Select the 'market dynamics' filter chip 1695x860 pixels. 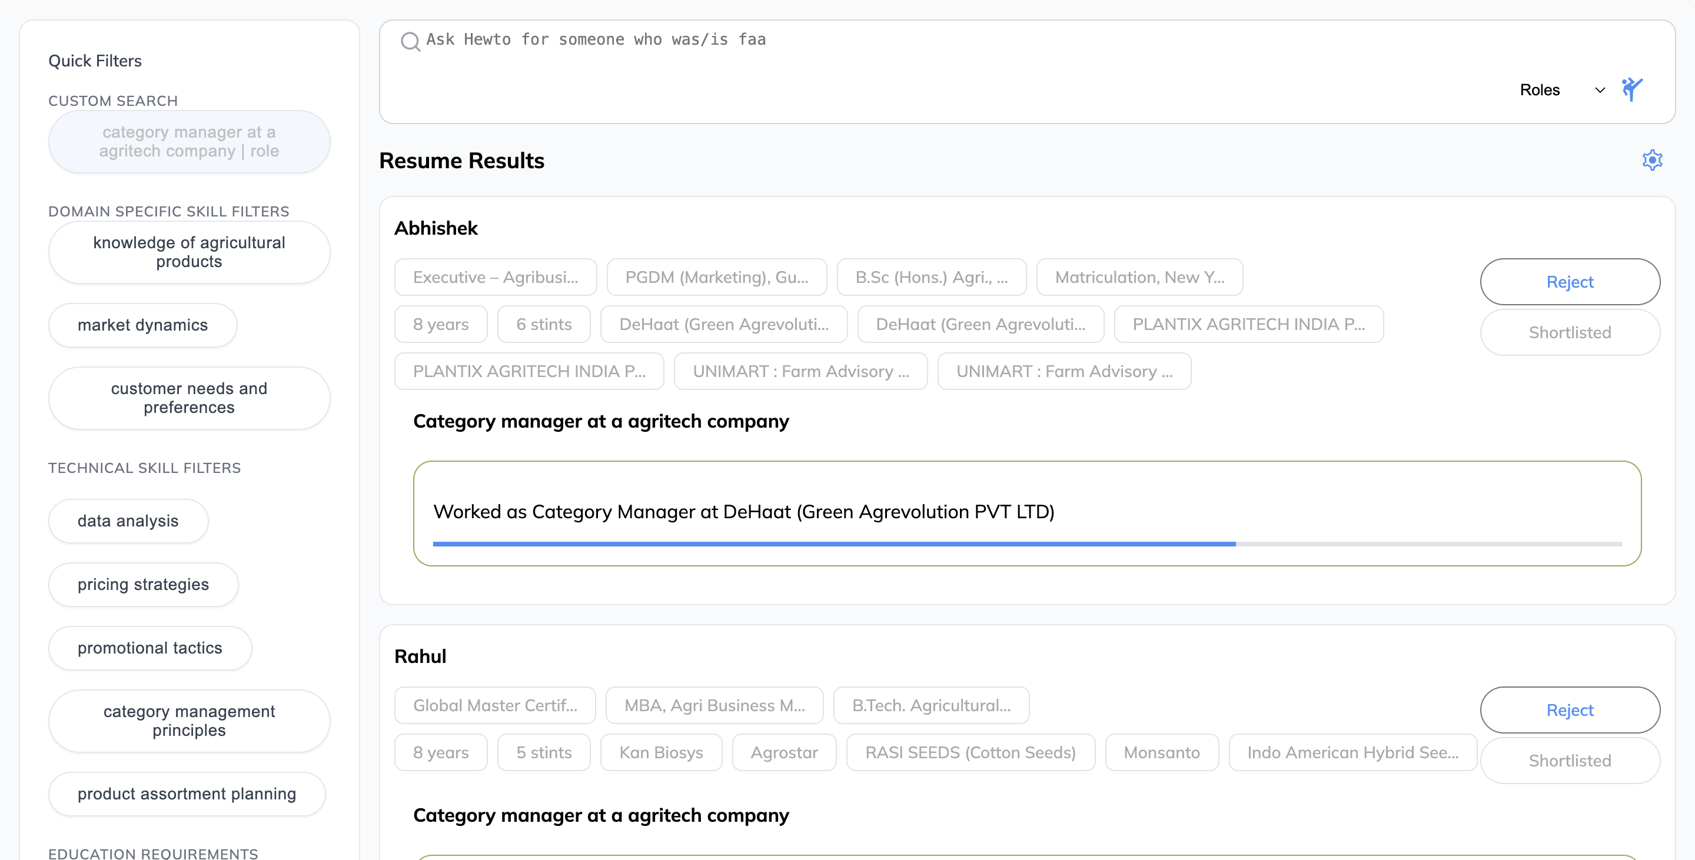coord(142,325)
